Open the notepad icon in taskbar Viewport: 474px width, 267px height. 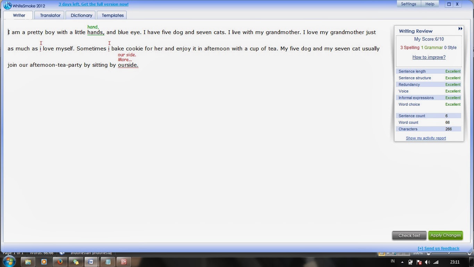coord(108,262)
